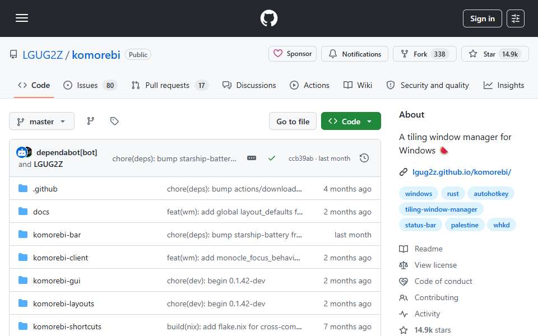Select the Code tab

click(x=34, y=85)
